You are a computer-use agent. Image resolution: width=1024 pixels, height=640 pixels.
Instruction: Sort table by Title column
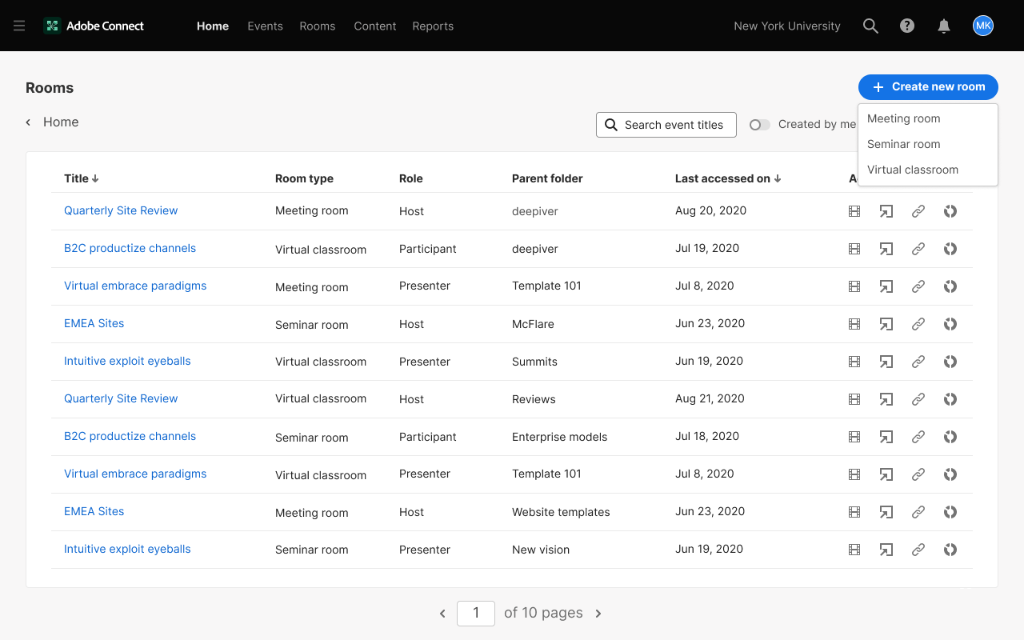point(81,178)
